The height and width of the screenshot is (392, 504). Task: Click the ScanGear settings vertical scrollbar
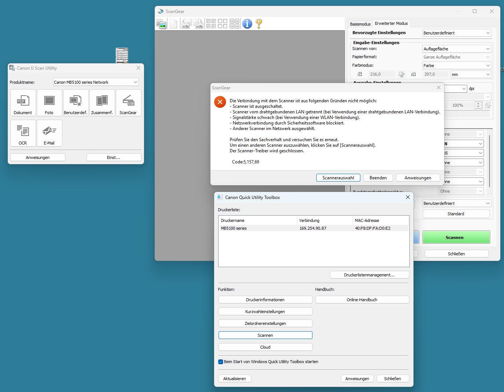pos(490,161)
